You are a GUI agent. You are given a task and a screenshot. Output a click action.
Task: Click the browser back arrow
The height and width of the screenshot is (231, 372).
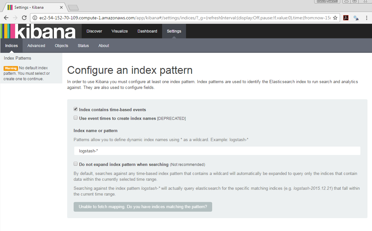(x=6, y=18)
